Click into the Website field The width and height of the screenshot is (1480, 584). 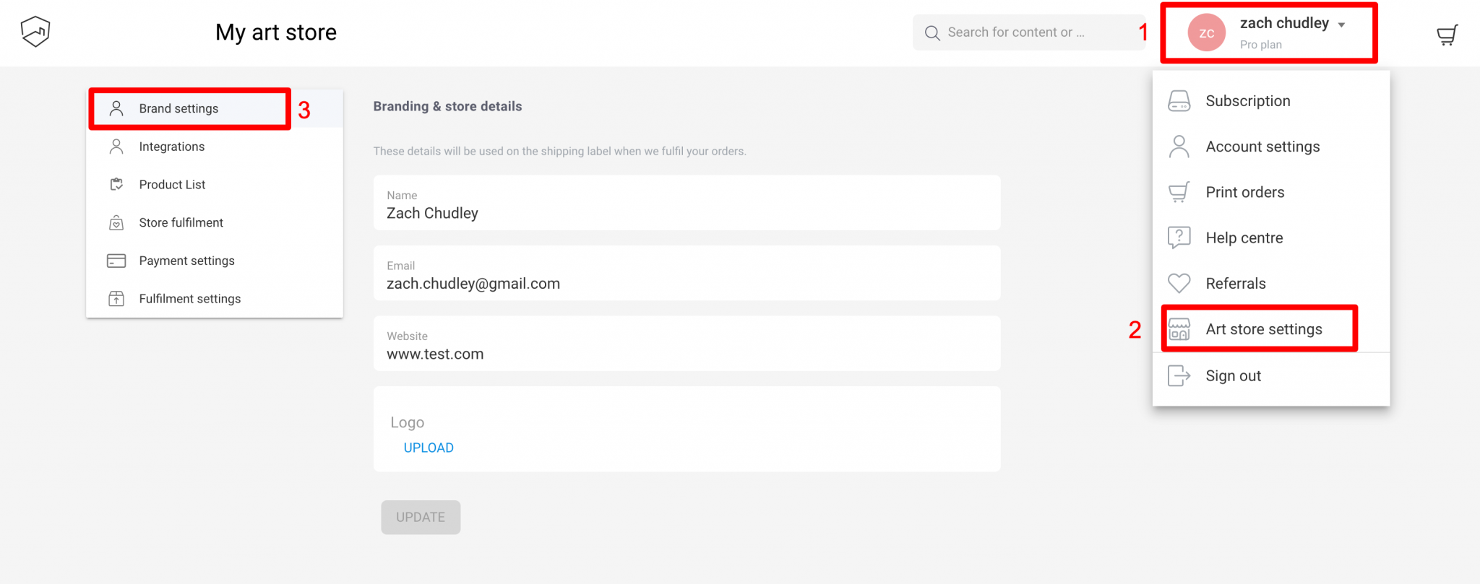(687, 353)
